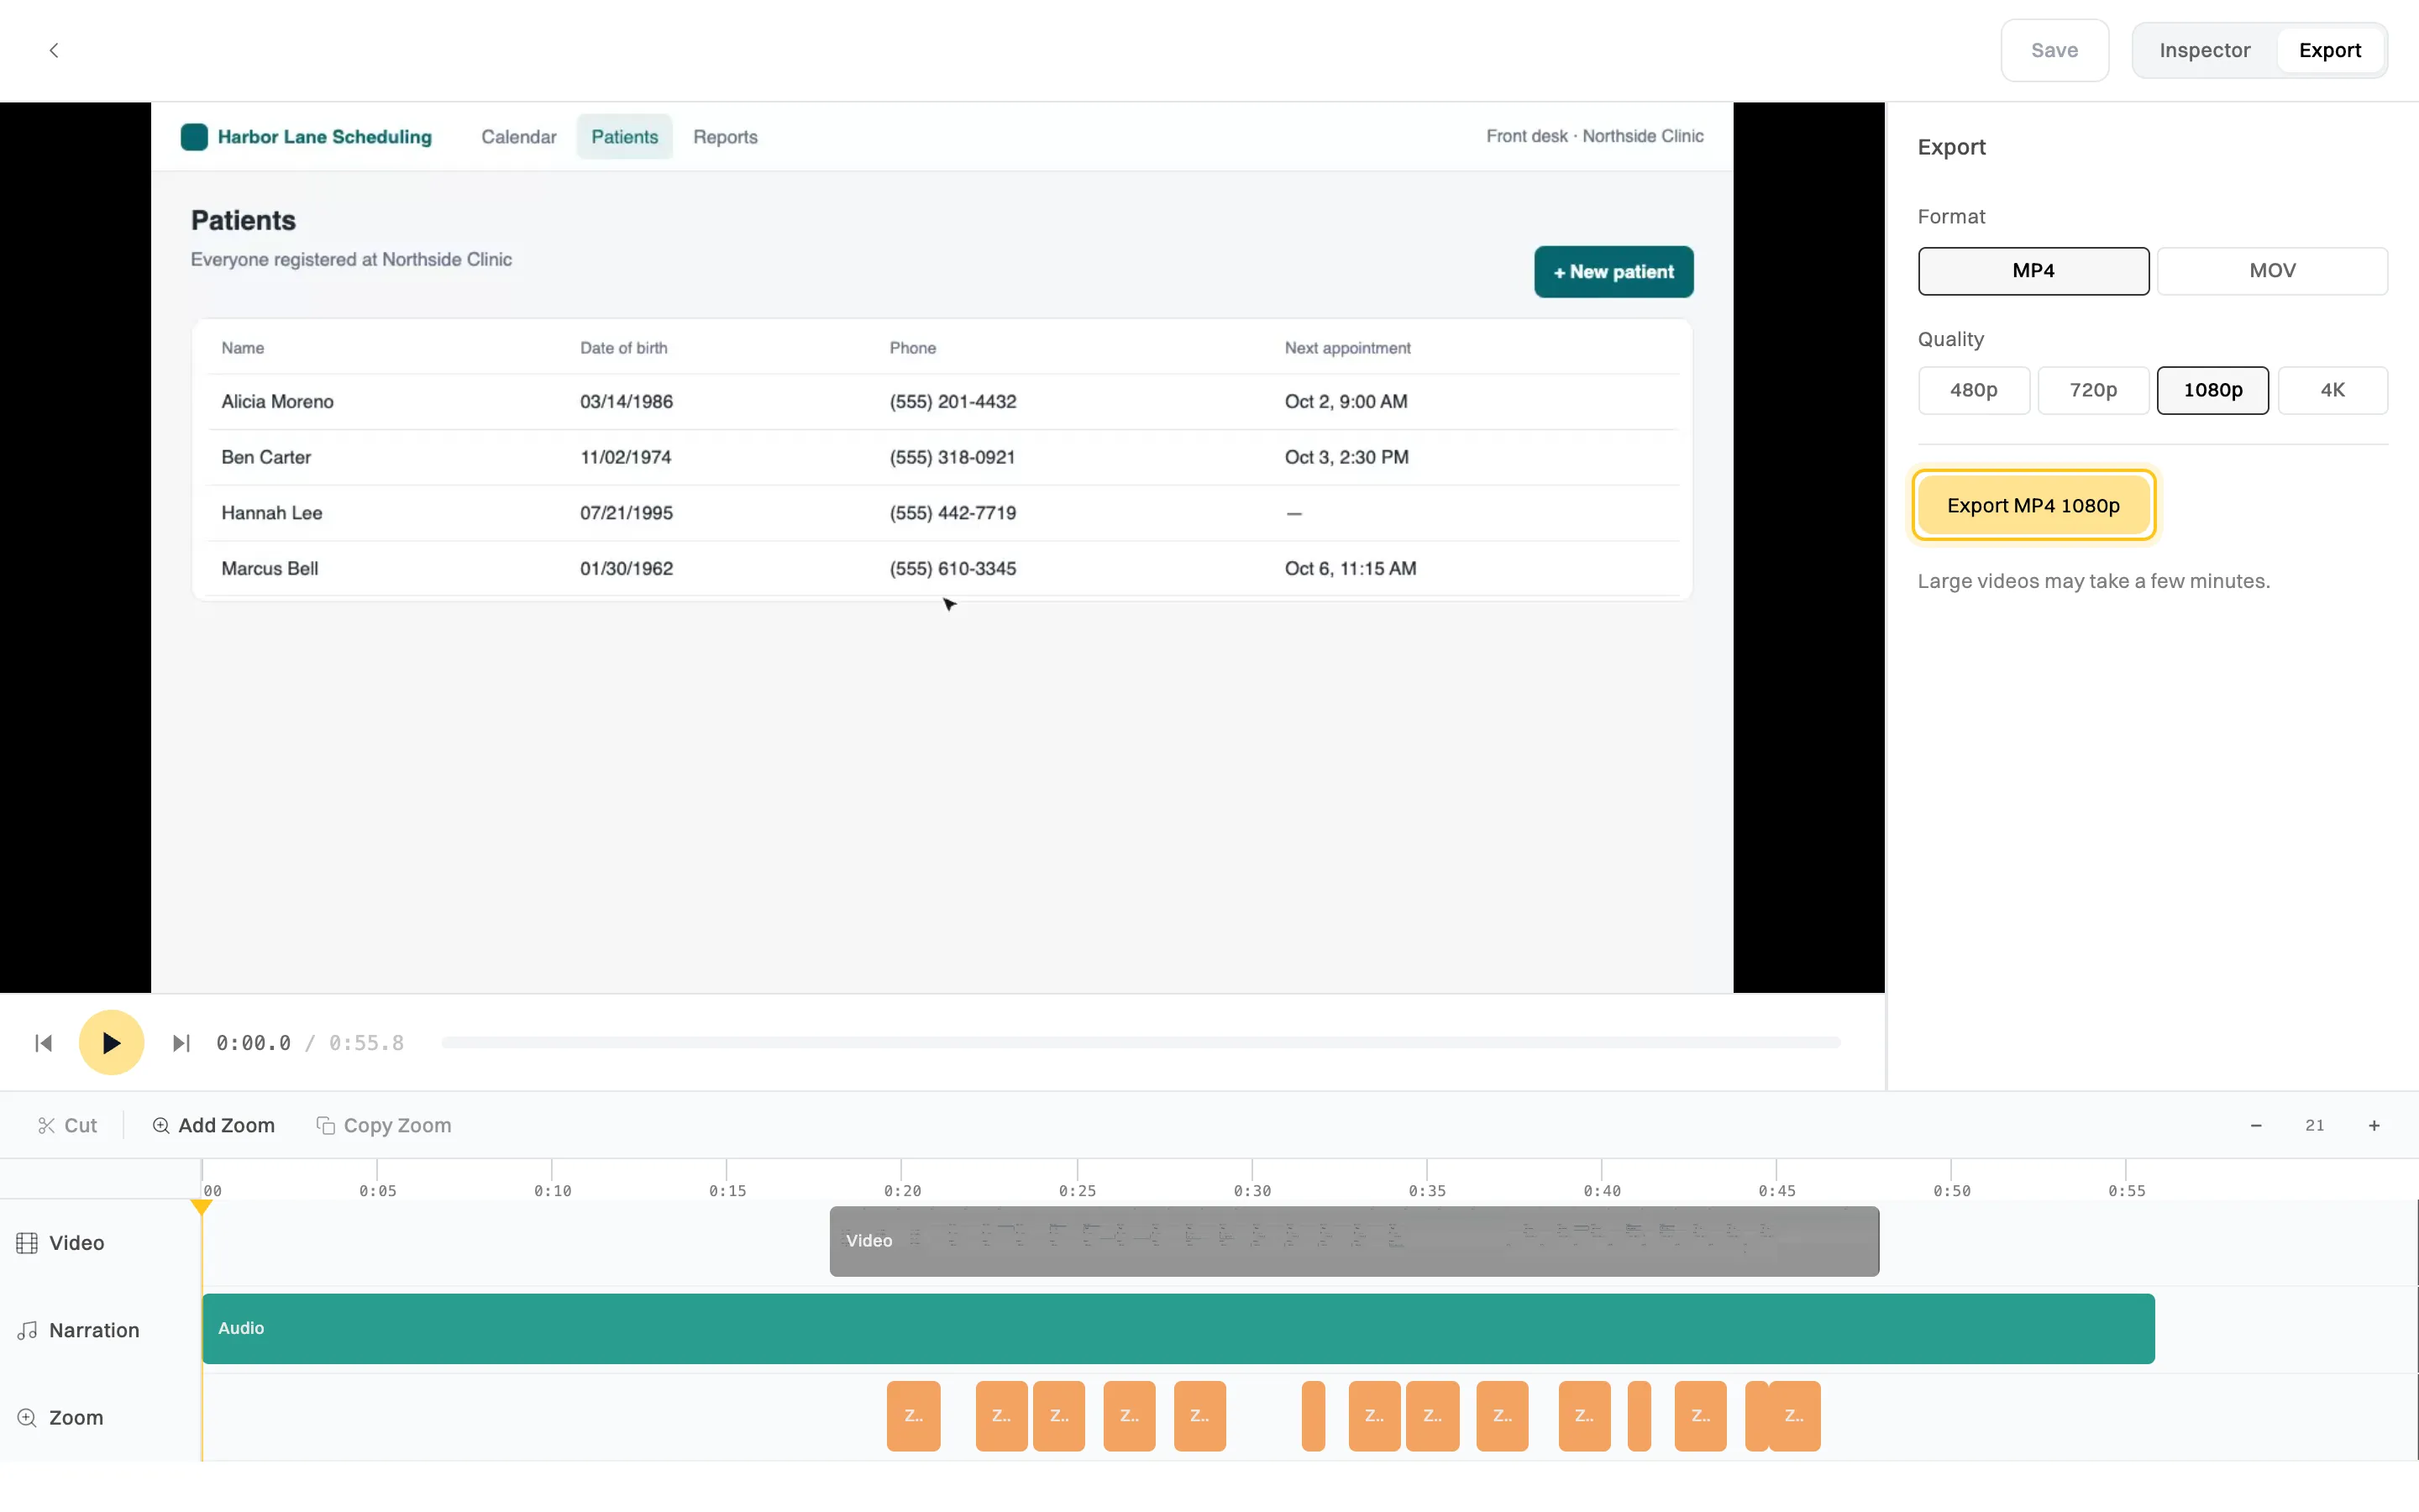
Task: Click the 0:55.8 total duration text
Action: tap(367, 1043)
